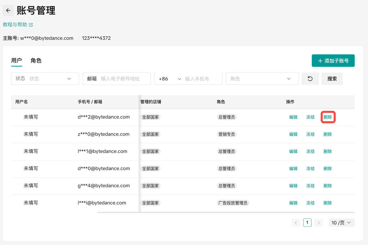Viewport: 368px width, 245px height.
Task: Click the reset filters refresh icon
Action: pyautogui.click(x=310, y=79)
